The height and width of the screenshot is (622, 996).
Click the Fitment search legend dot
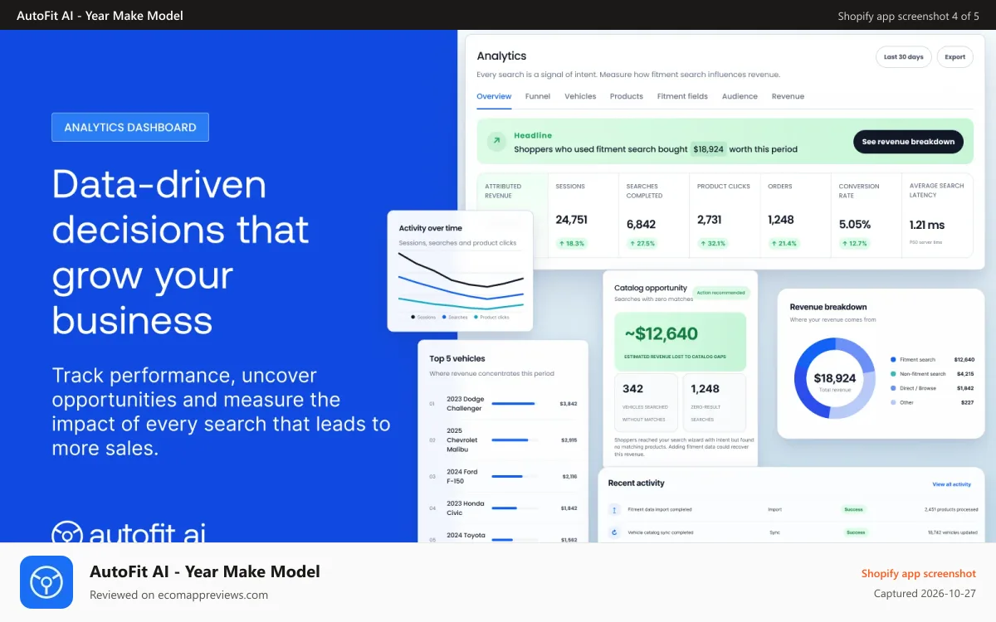[x=893, y=360]
